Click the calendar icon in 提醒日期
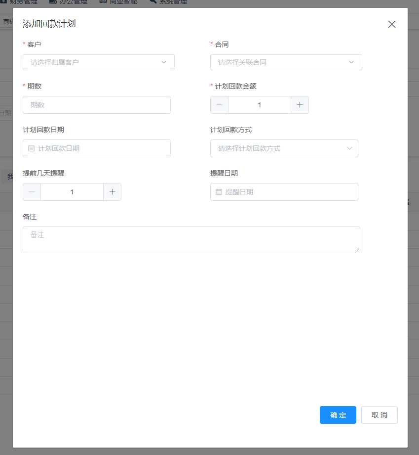The height and width of the screenshot is (455, 419). click(219, 192)
